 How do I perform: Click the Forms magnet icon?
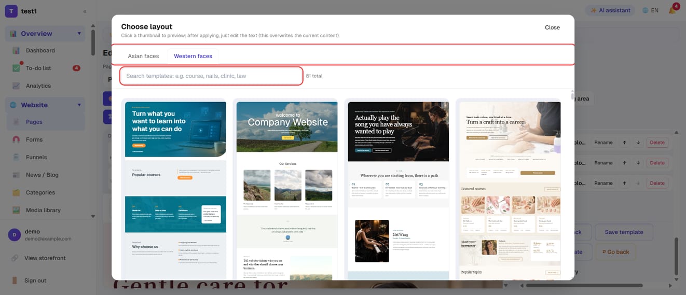16,139
